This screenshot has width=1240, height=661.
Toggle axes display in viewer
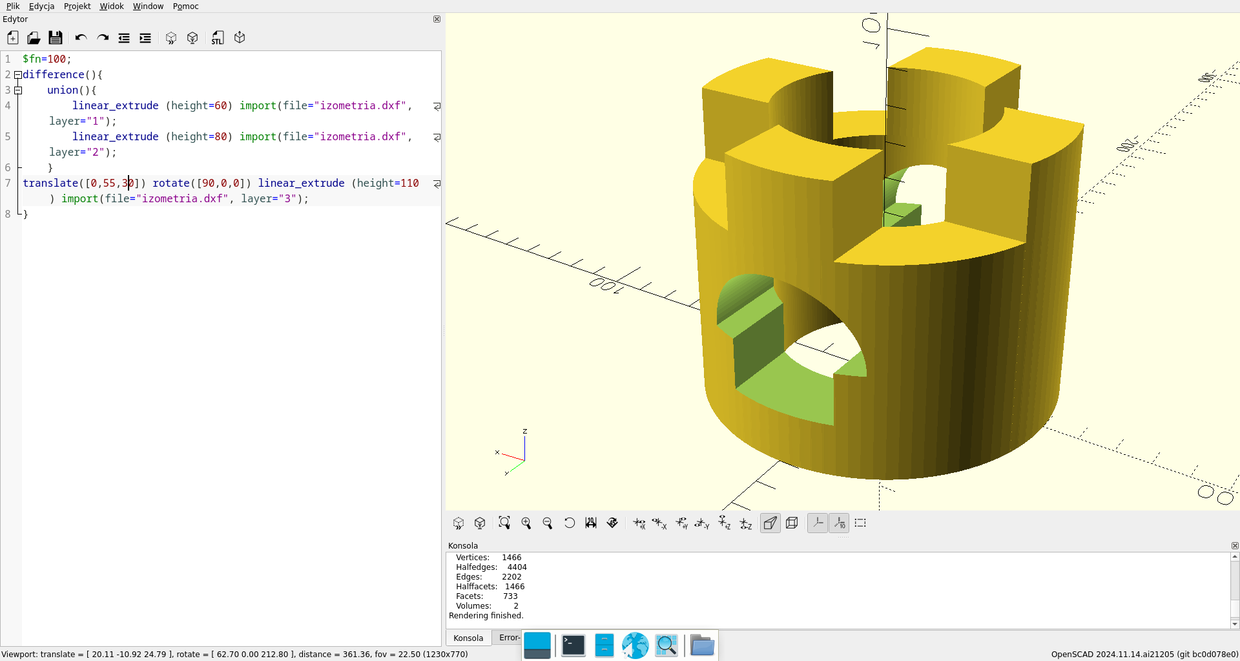(x=818, y=523)
